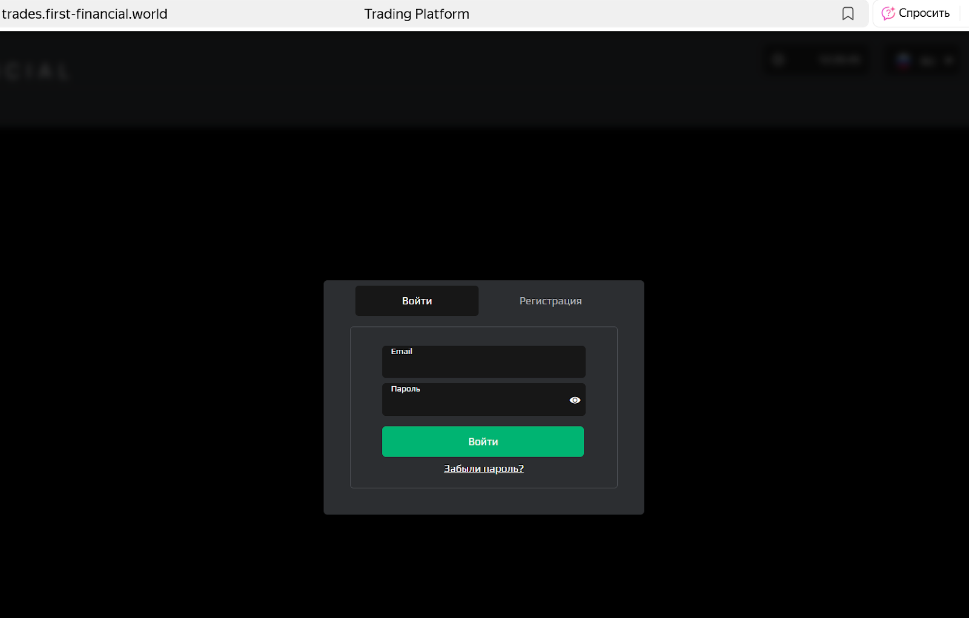This screenshot has height=618, width=969.
Task: Click the blurred site logo in header
Action: pos(35,72)
